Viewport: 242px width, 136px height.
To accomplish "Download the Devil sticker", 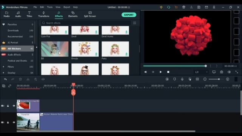I will click(x=96, y=32).
